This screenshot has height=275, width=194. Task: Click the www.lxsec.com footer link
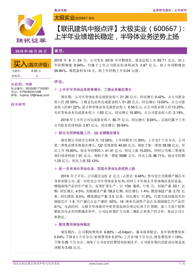coord(99,264)
